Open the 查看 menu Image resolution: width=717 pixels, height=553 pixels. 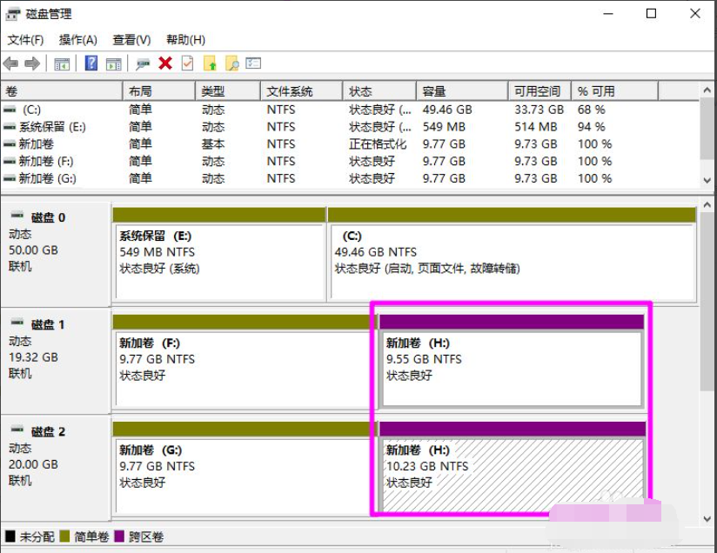(129, 39)
